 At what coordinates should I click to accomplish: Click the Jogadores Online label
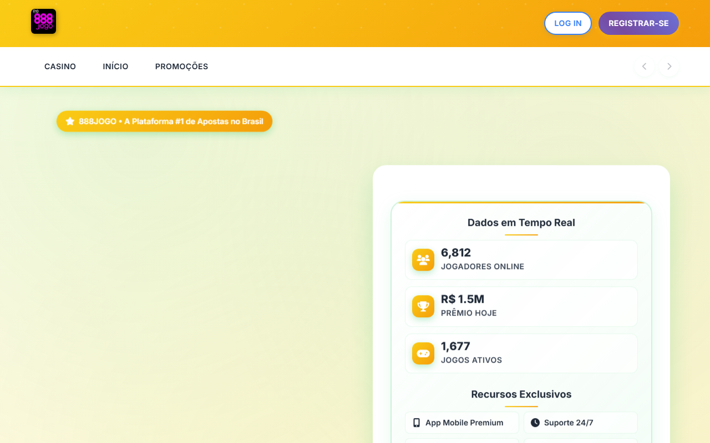point(483,266)
